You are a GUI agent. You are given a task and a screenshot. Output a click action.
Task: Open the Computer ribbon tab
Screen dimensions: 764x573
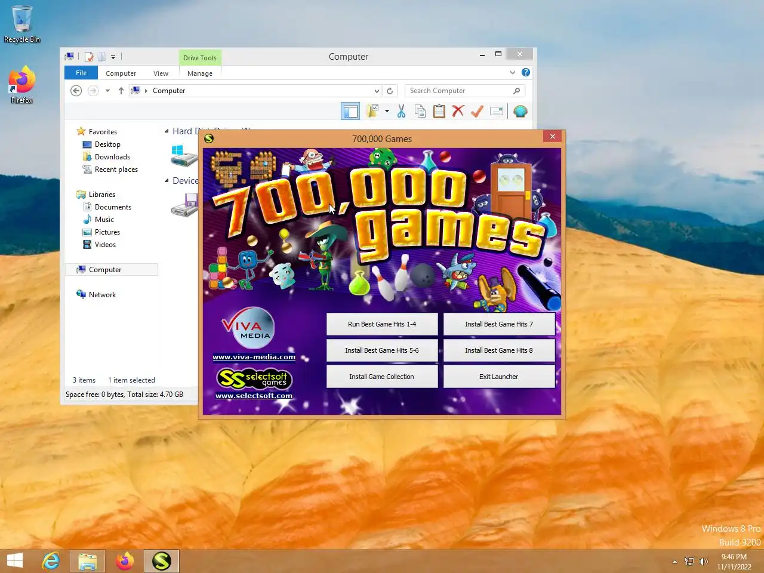[121, 73]
